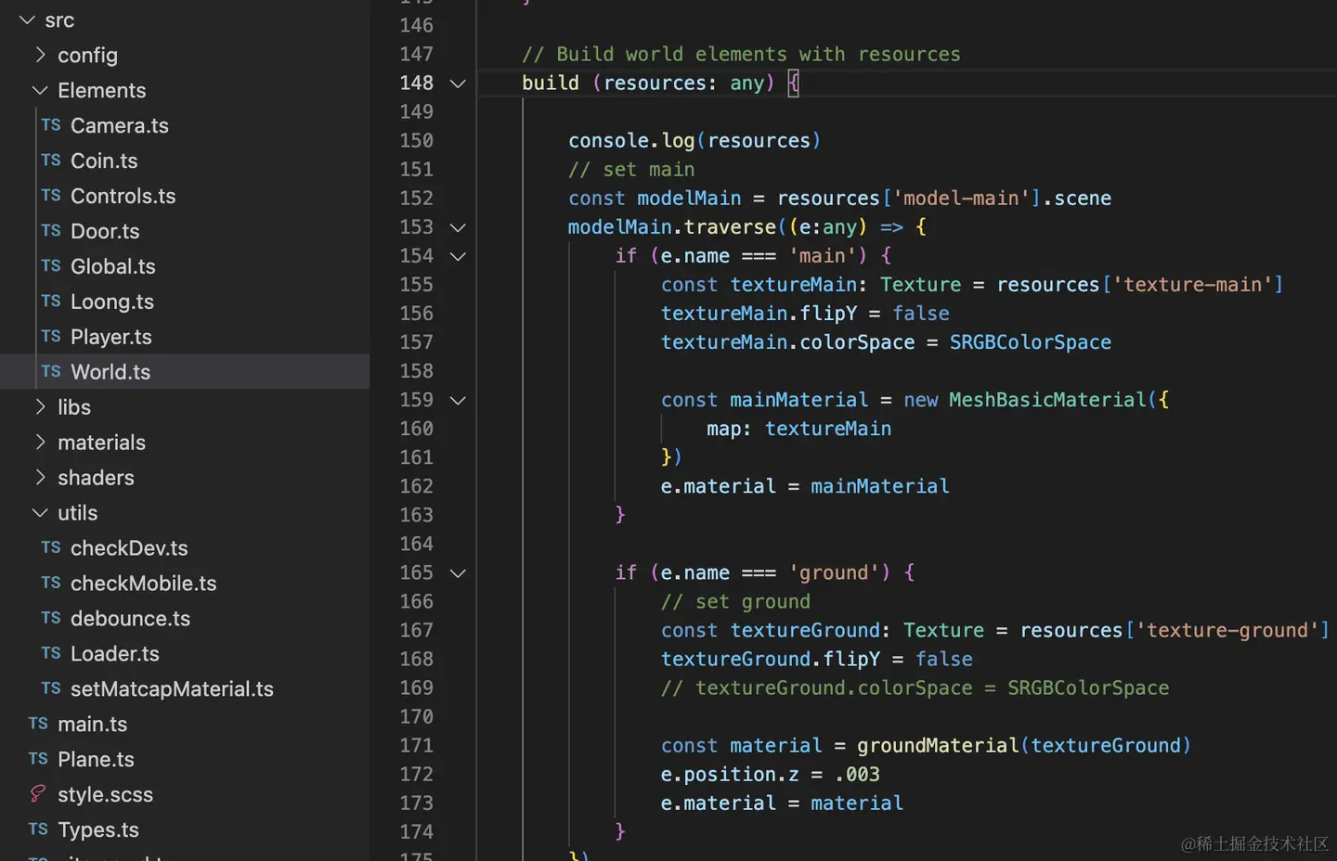Open checkDev.ts file
1337x861 pixels.
(129, 547)
